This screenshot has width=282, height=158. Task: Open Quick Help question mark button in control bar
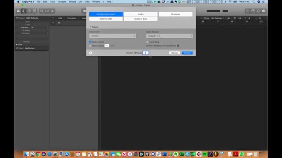click(x=29, y=11)
